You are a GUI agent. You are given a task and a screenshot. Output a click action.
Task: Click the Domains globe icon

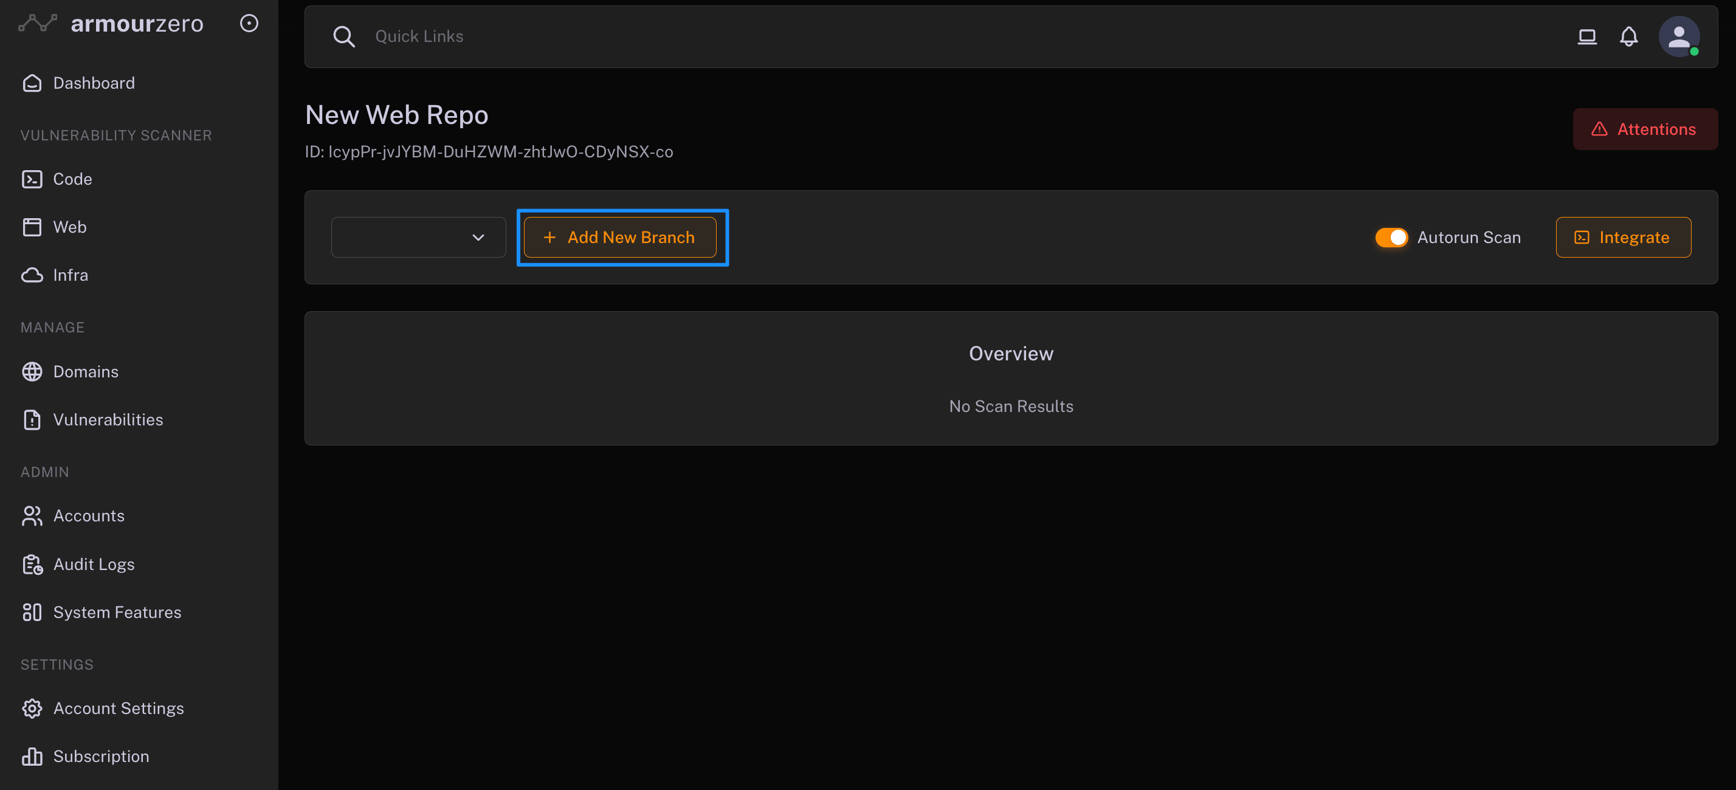[x=32, y=372]
